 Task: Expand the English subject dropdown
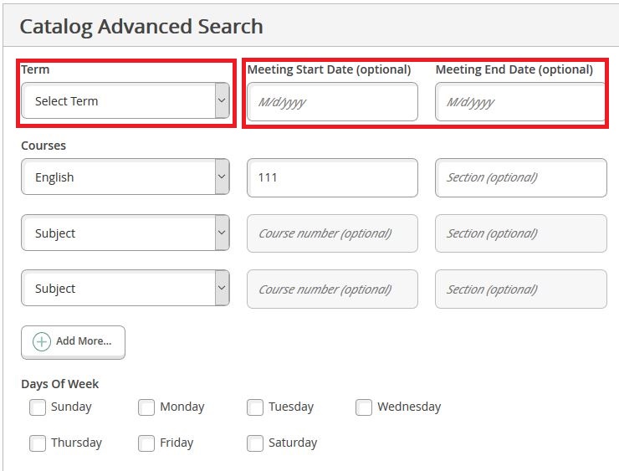point(125,177)
